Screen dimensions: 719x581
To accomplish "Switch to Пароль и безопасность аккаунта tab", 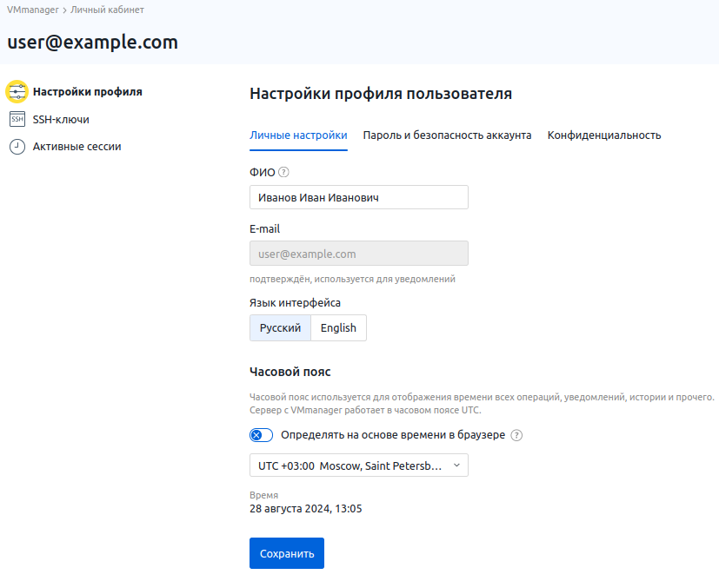I will coord(447,135).
